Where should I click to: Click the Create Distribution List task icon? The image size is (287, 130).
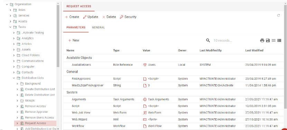tap(22, 89)
